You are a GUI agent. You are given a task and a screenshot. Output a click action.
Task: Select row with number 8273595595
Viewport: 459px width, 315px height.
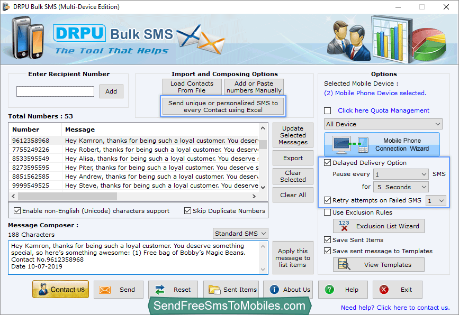point(134,168)
